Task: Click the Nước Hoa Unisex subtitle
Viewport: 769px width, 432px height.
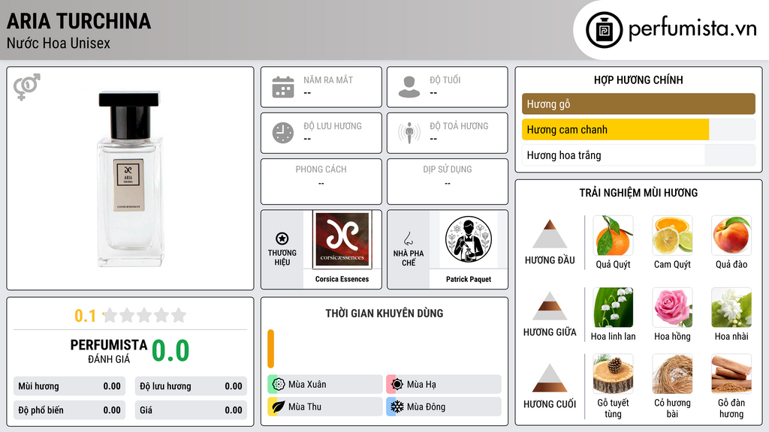Action: pos(59,43)
